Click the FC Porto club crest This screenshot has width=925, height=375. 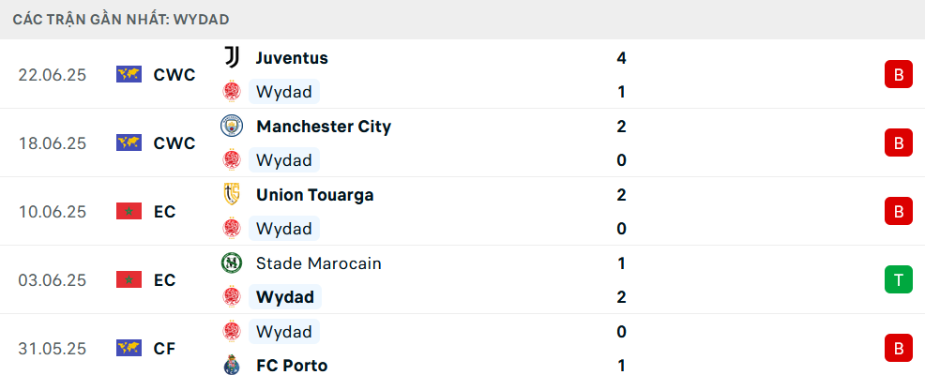tap(232, 366)
